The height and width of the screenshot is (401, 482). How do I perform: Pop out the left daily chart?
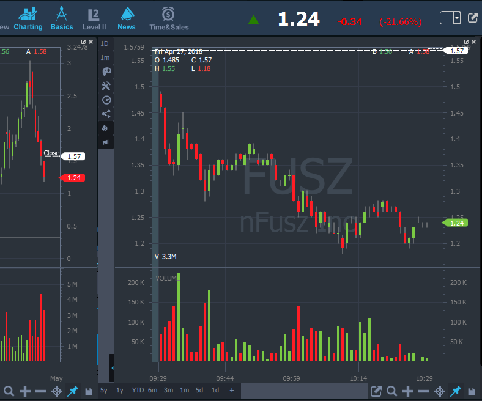click(x=84, y=42)
